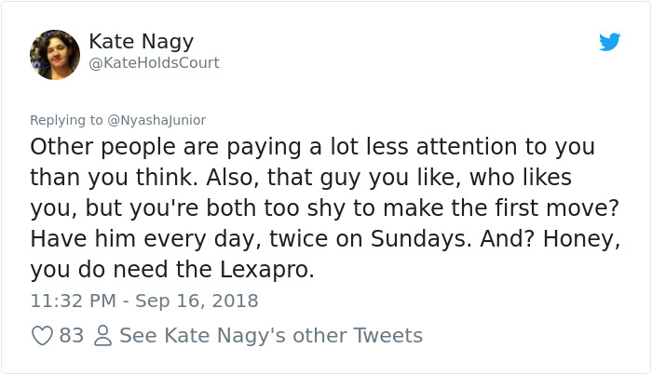
Task: Click the tweet line starting "you, but you're both"
Action: click(x=325, y=208)
